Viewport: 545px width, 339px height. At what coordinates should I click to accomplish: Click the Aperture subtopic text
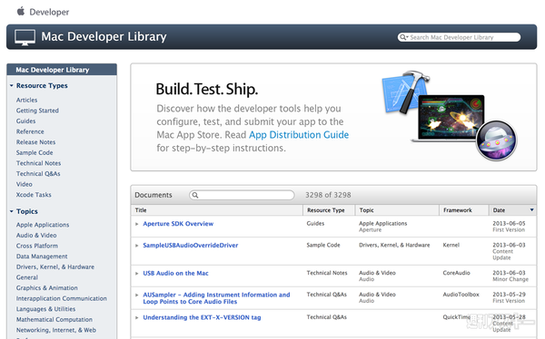coord(370,230)
